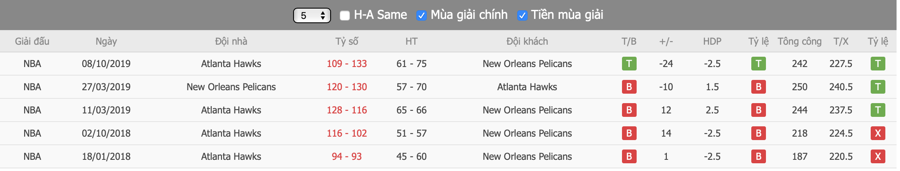Click the 94 - 93 score
The image size is (900, 171).
click(347, 156)
